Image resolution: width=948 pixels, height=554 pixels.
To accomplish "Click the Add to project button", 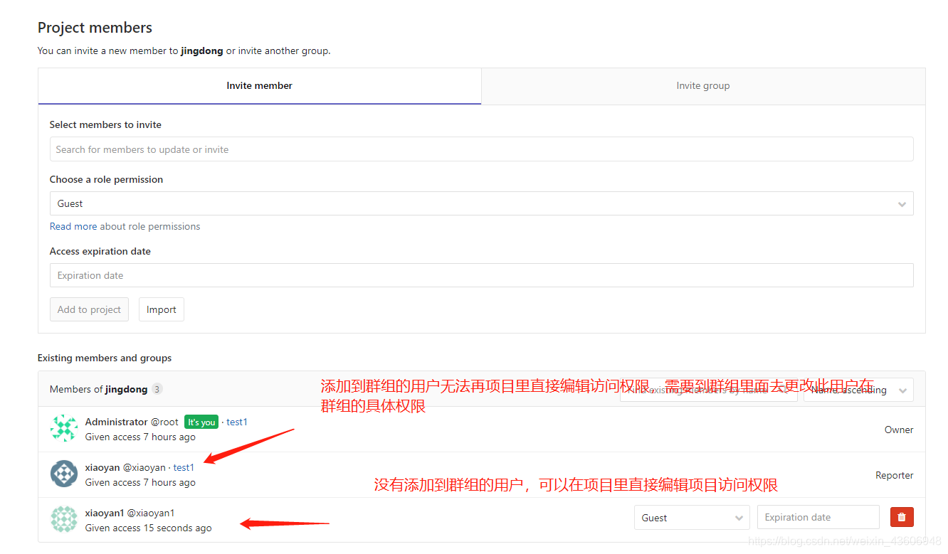I will coord(89,309).
